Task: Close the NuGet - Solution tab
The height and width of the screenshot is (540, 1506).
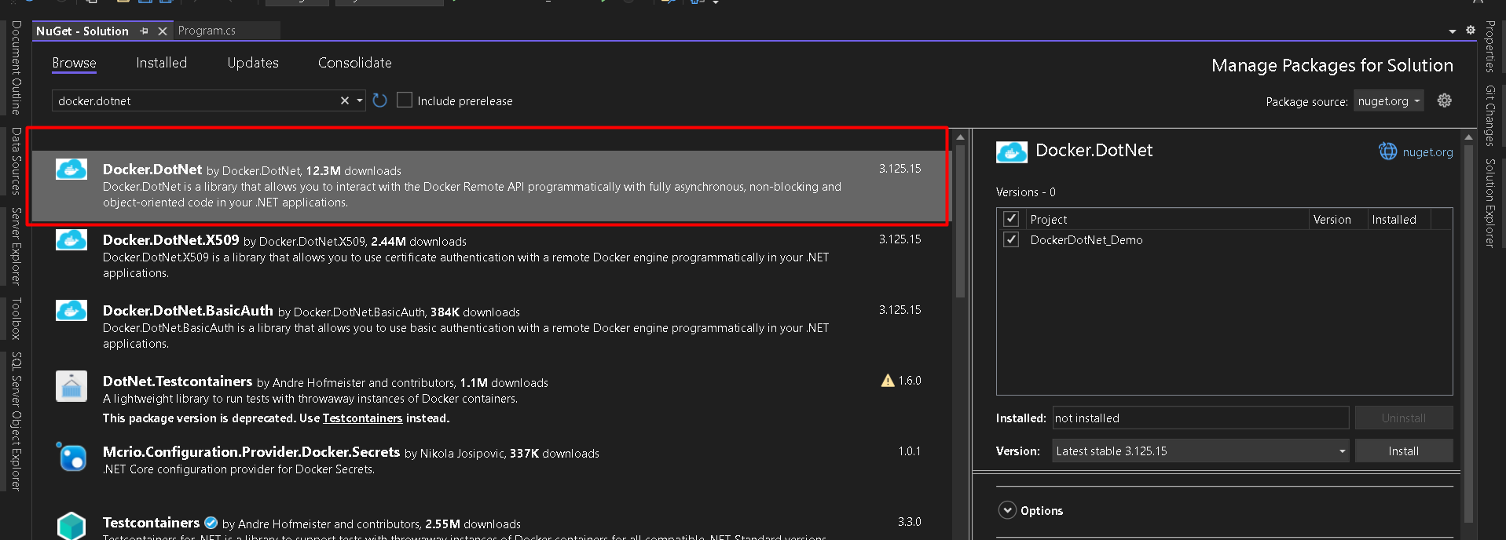Action: coord(163,31)
